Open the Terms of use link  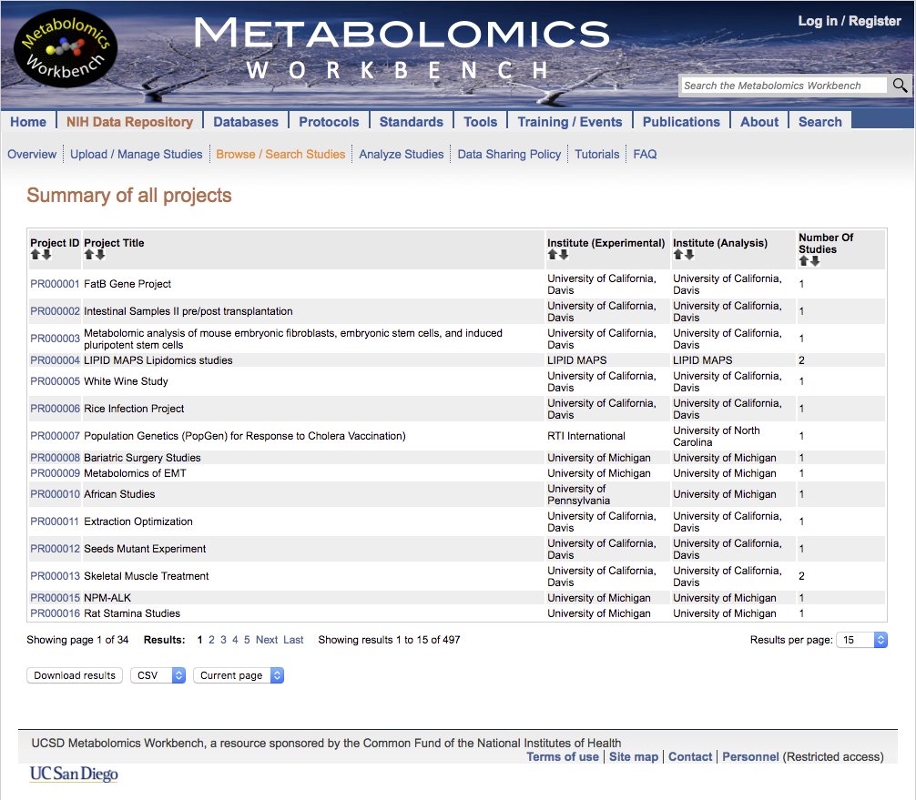pyautogui.click(x=563, y=757)
